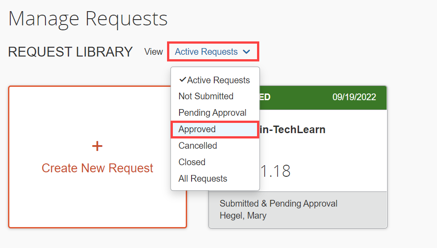Click the Create New Request text

pyautogui.click(x=97, y=168)
